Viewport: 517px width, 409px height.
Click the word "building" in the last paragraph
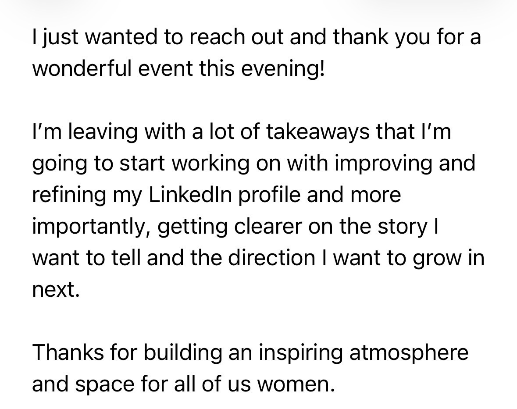point(183,353)
